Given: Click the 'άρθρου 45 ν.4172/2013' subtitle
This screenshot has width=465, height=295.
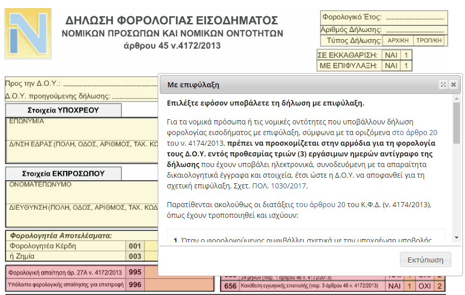Looking at the screenshot, I should 172,46.
